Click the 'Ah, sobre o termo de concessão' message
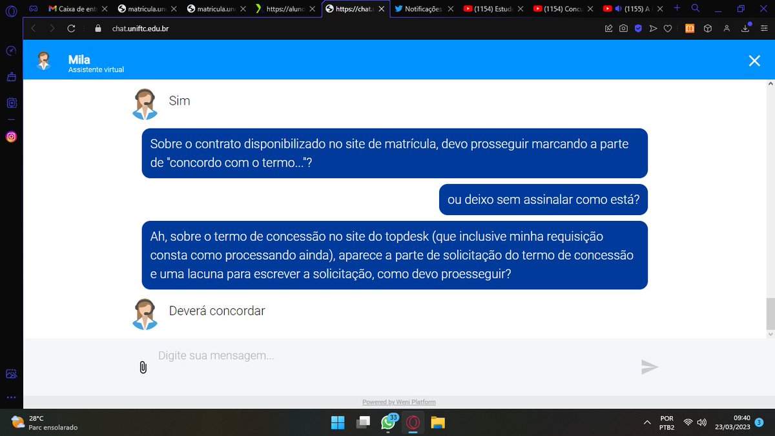 [x=395, y=255]
